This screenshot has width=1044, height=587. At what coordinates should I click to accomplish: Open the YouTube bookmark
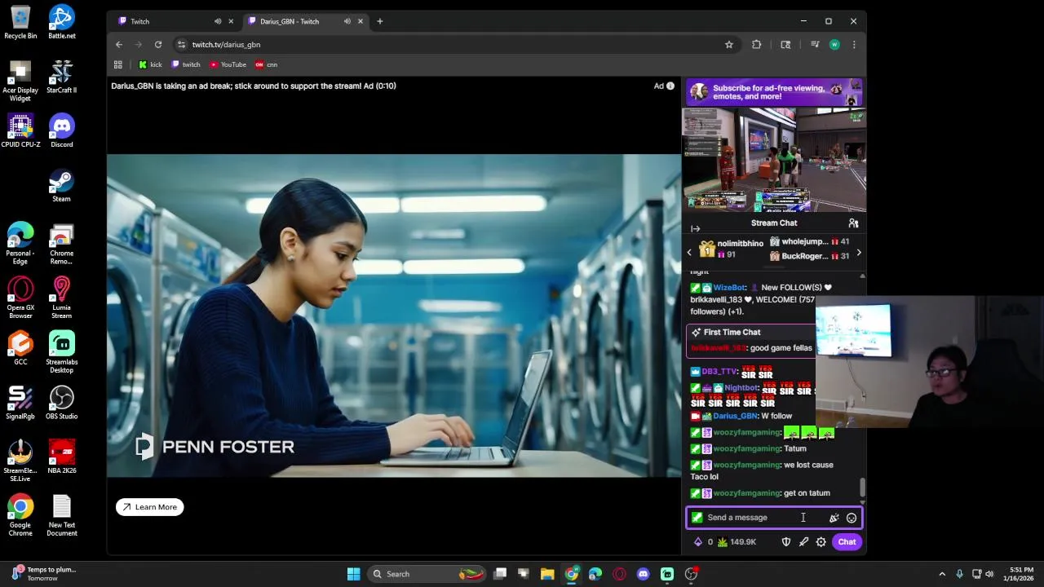228,64
